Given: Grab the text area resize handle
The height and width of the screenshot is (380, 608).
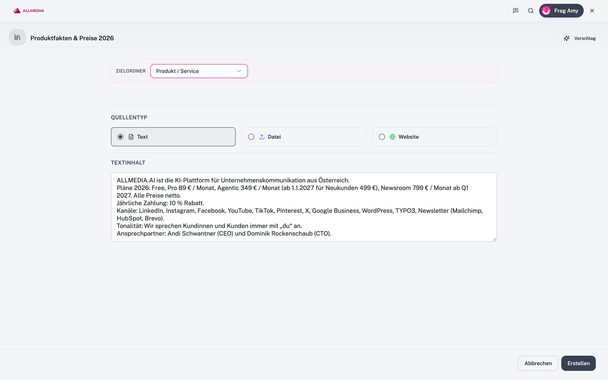Looking at the screenshot, I should pos(494,239).
